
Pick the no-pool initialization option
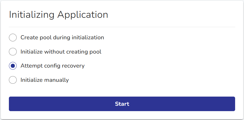(13, 52)
